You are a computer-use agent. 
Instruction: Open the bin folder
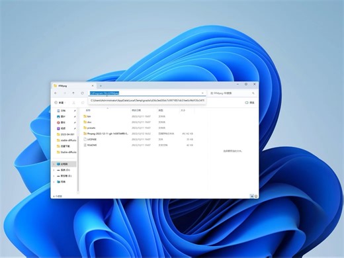(x=89, y=116)
